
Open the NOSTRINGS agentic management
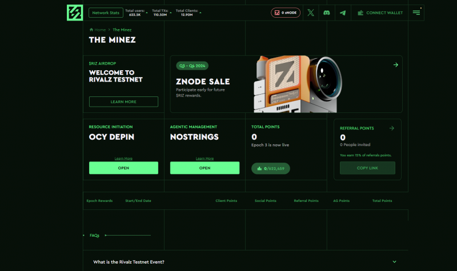[205, 168]
